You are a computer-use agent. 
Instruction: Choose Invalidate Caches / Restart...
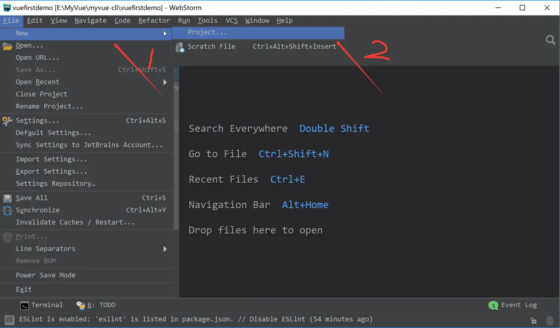tap(87, 223)
